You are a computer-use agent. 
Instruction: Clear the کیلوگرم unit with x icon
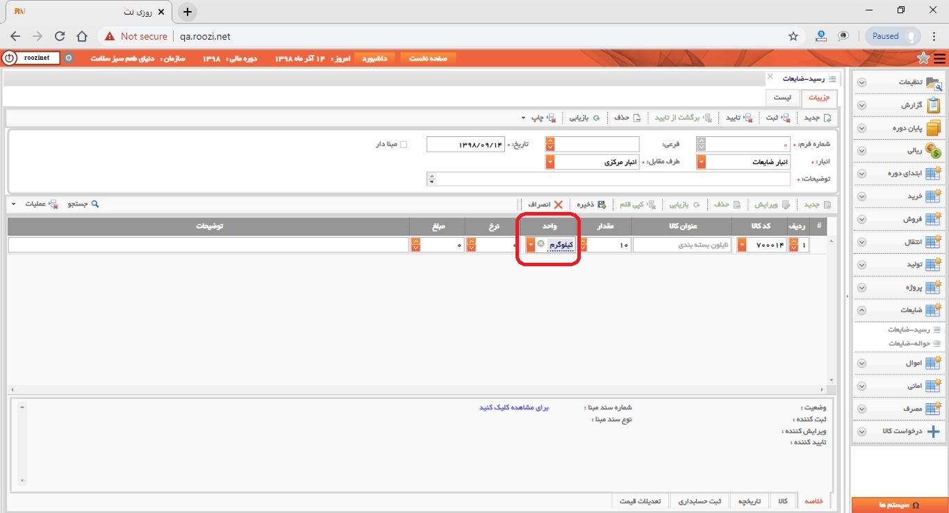tap(541, 244)
